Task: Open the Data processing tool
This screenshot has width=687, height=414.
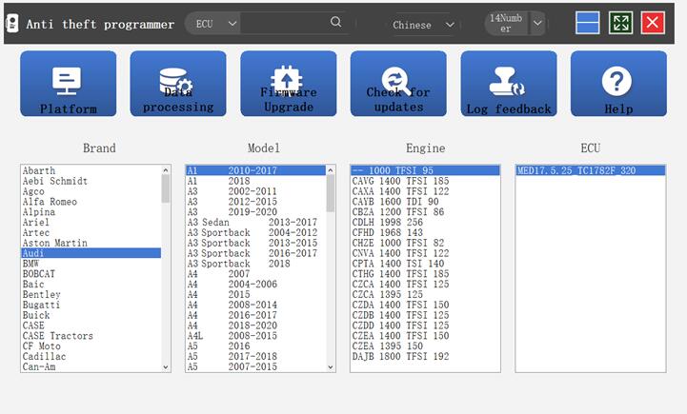Action: tap(178, 84)
